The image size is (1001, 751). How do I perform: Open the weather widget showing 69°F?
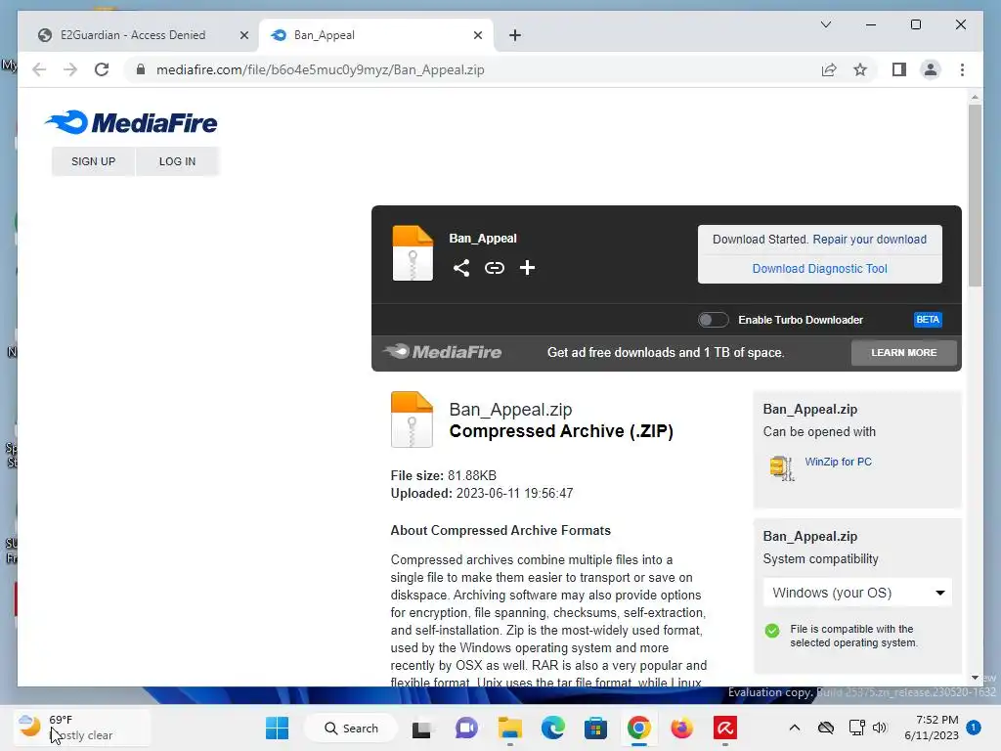(x=82, y=728)
